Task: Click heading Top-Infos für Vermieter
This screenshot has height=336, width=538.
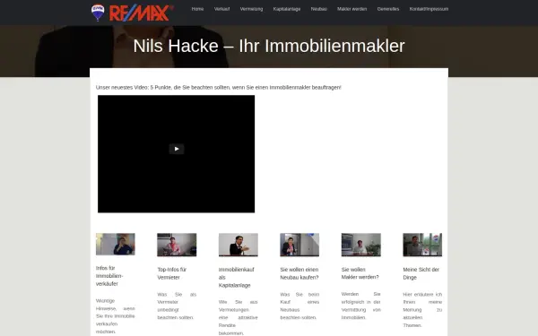Action: pyautogui.click(x=172, y=273)
